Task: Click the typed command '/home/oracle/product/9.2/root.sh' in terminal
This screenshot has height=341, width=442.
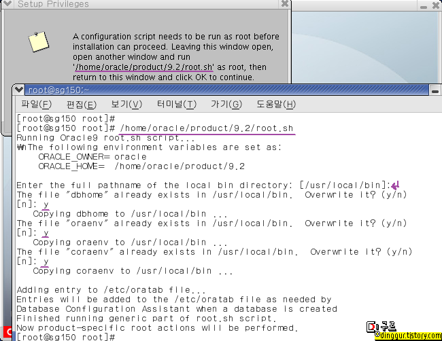Action: tap(207, 128)
